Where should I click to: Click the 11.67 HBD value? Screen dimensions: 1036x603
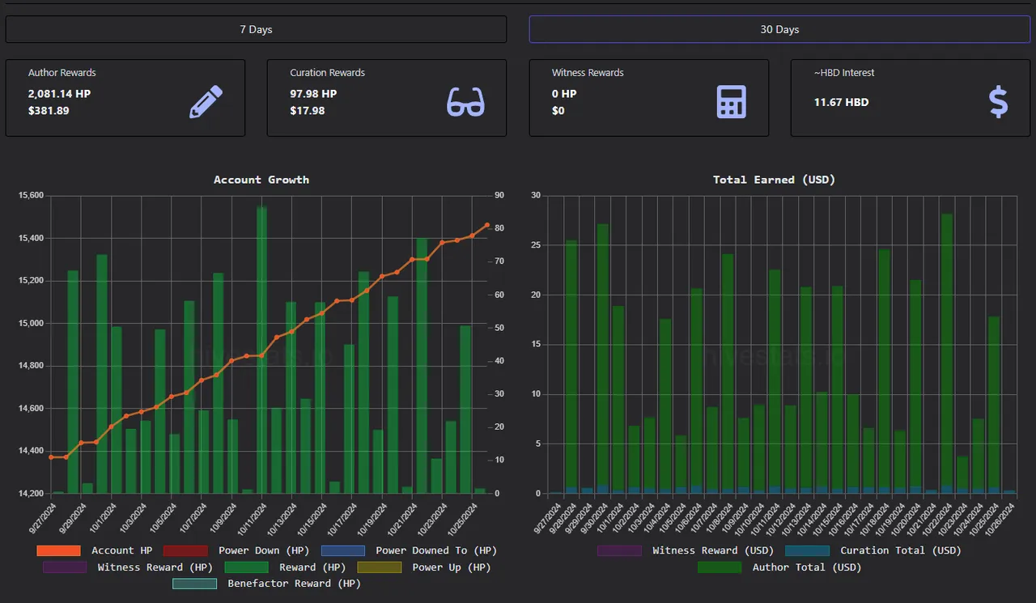(841, 103)
